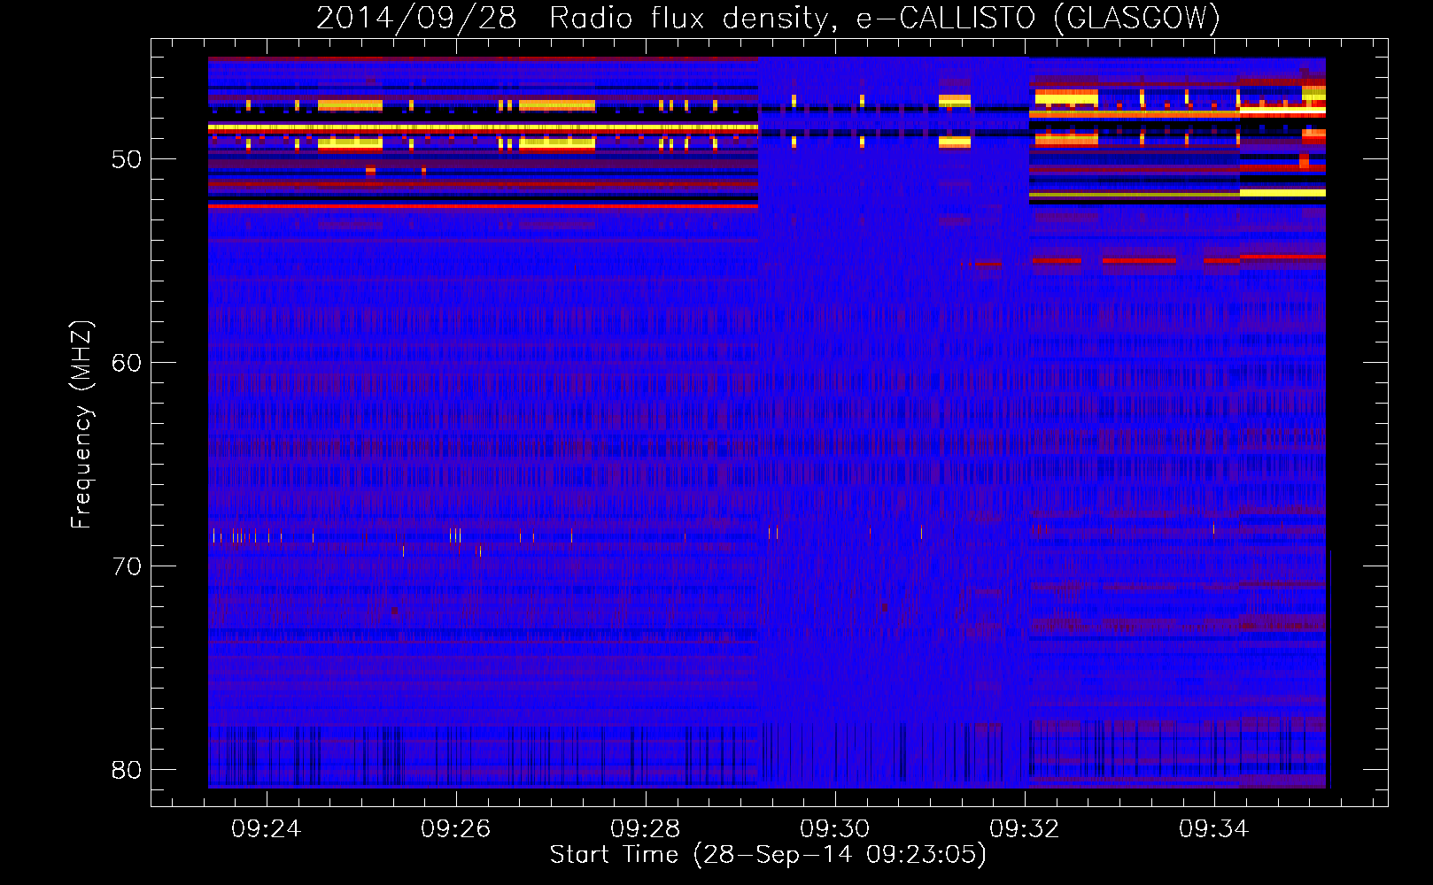The image size is (1433, 885).
Task: Click the '09:34' time tick label
Action: pyautogui.click(x=1213, y=829)
